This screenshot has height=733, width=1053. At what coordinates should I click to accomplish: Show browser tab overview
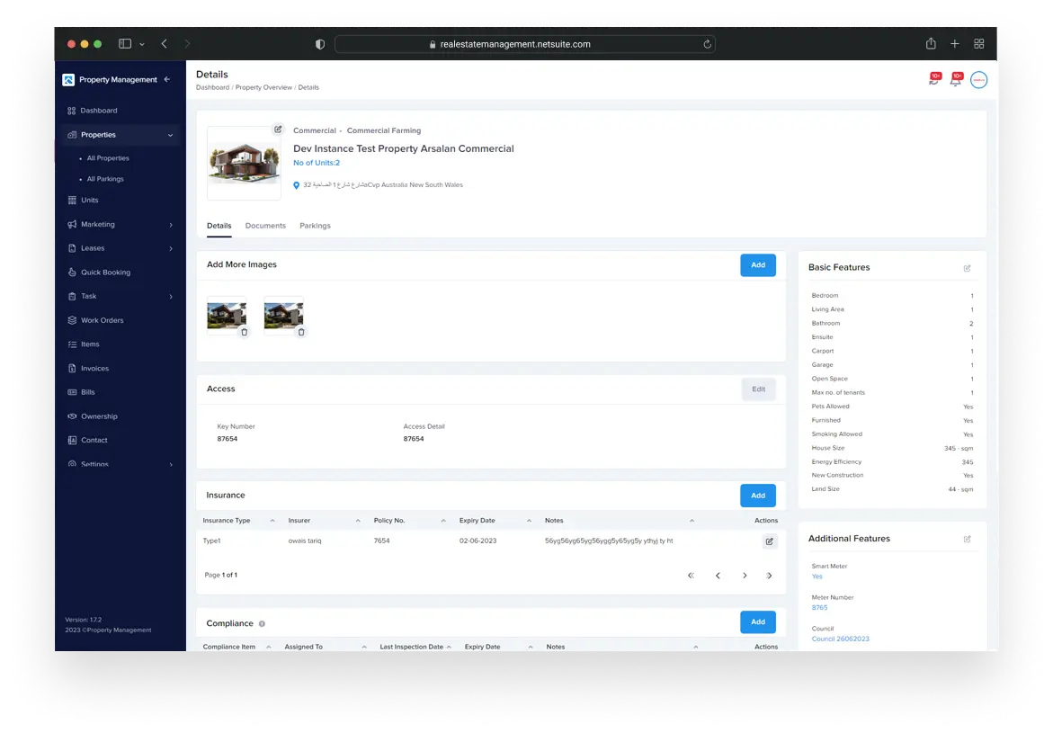click(x=979, y=44)
